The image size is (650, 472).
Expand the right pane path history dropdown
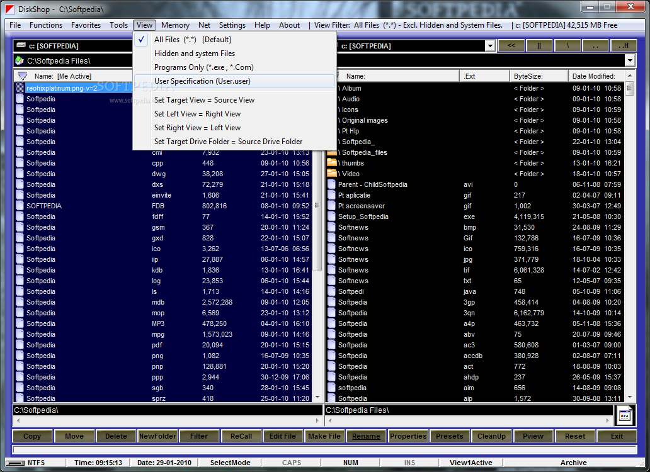(x=630, y=60)
